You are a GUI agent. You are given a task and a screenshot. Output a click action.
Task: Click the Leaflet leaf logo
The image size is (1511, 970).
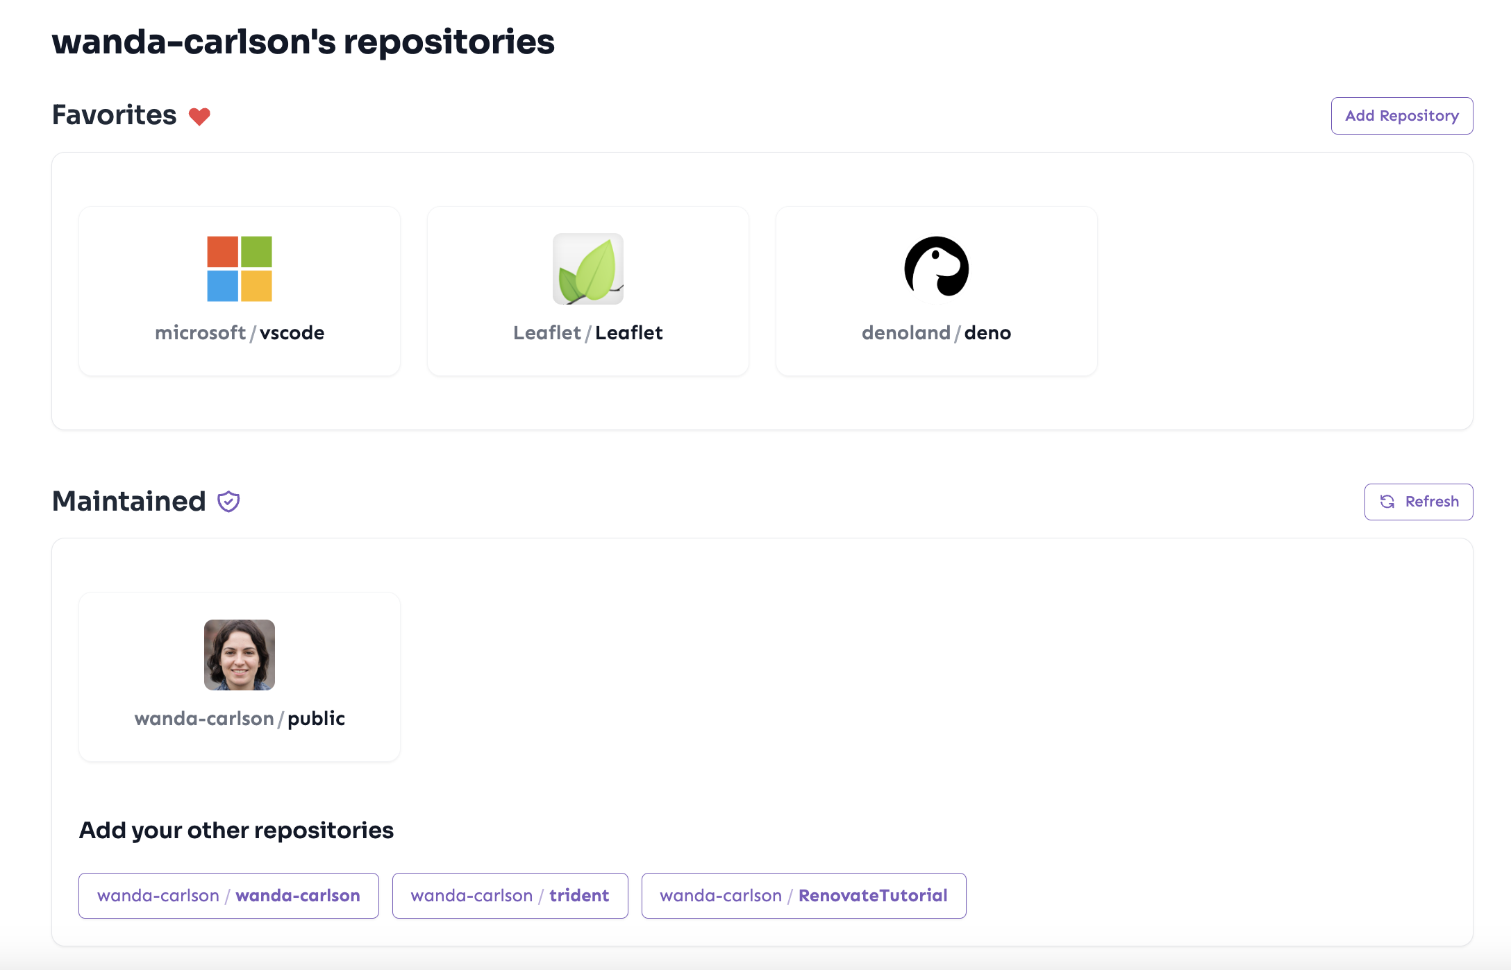[588, 269]
